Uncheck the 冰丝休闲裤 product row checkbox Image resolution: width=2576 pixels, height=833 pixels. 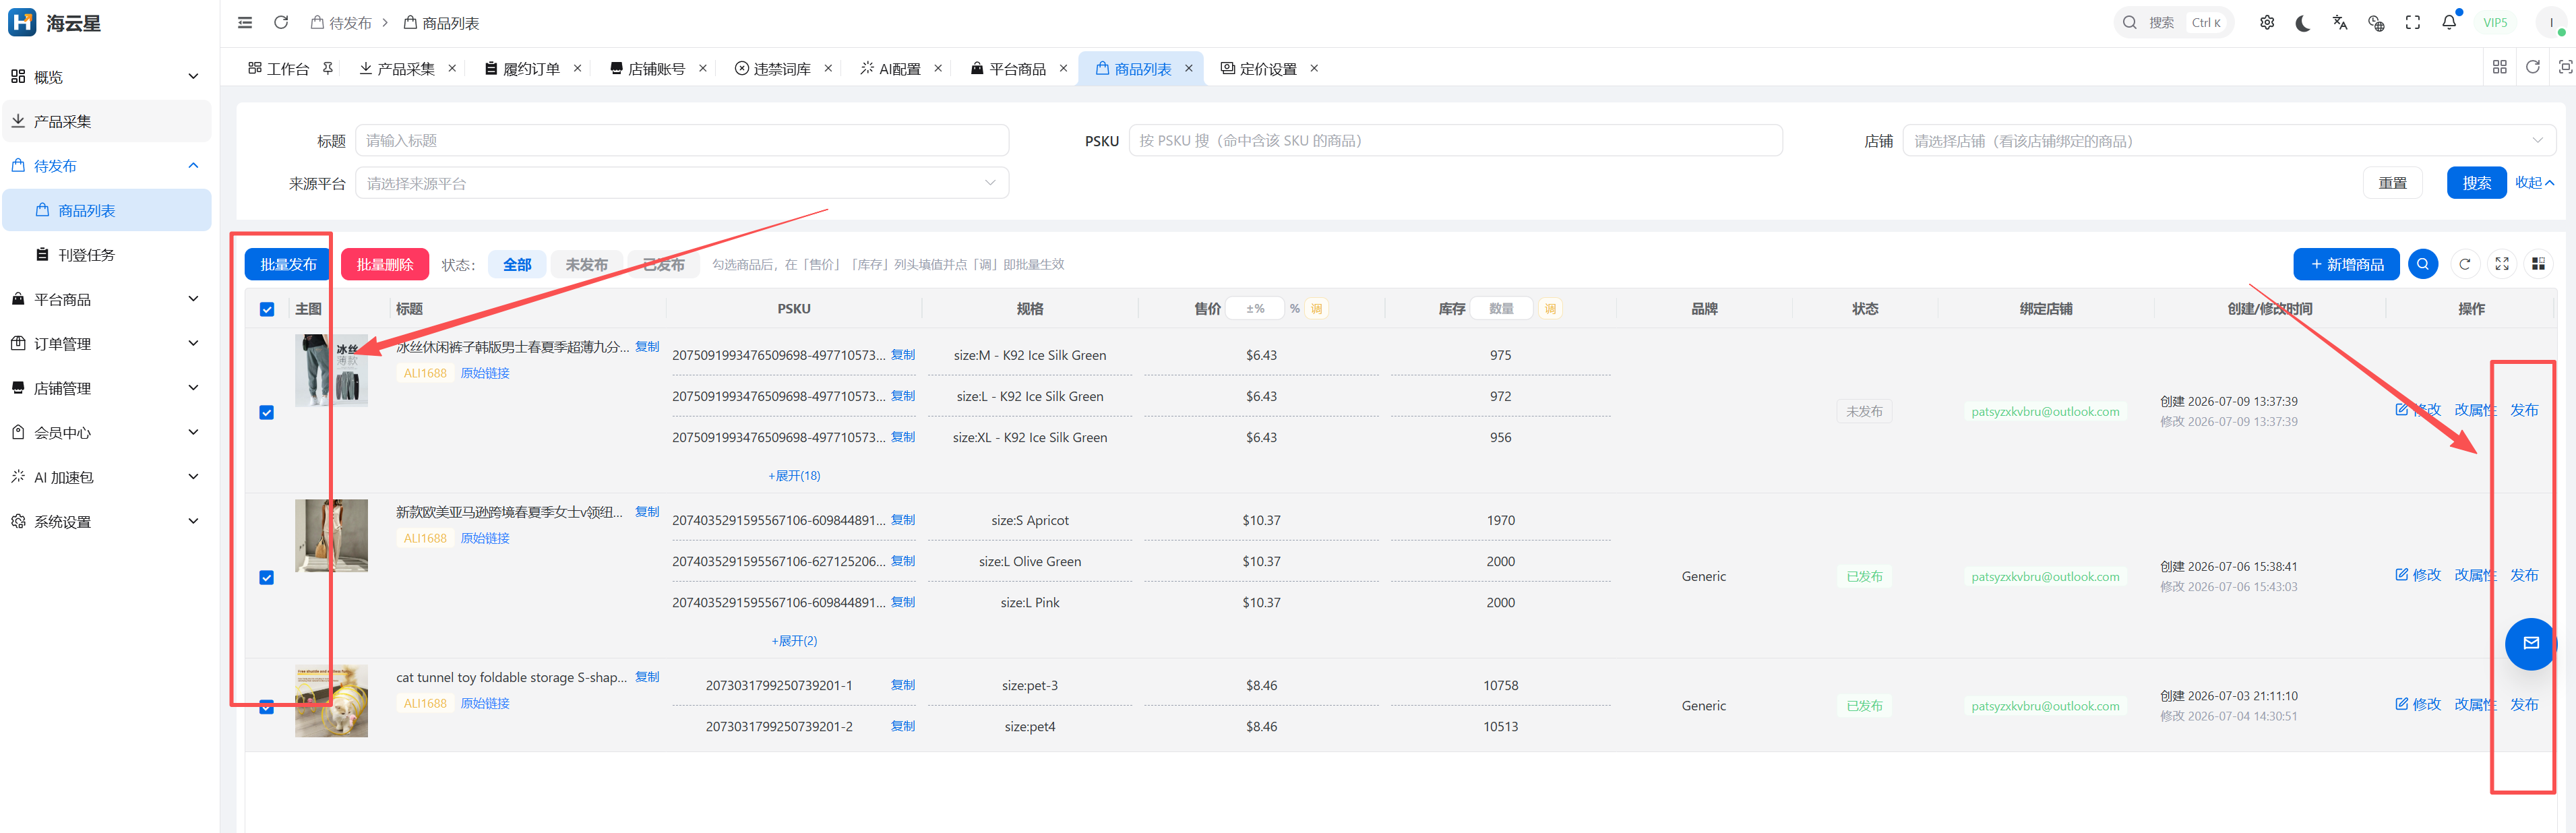267,412
